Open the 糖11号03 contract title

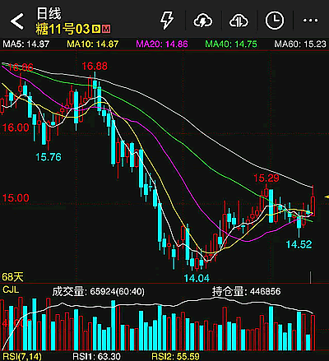point(63,29)
